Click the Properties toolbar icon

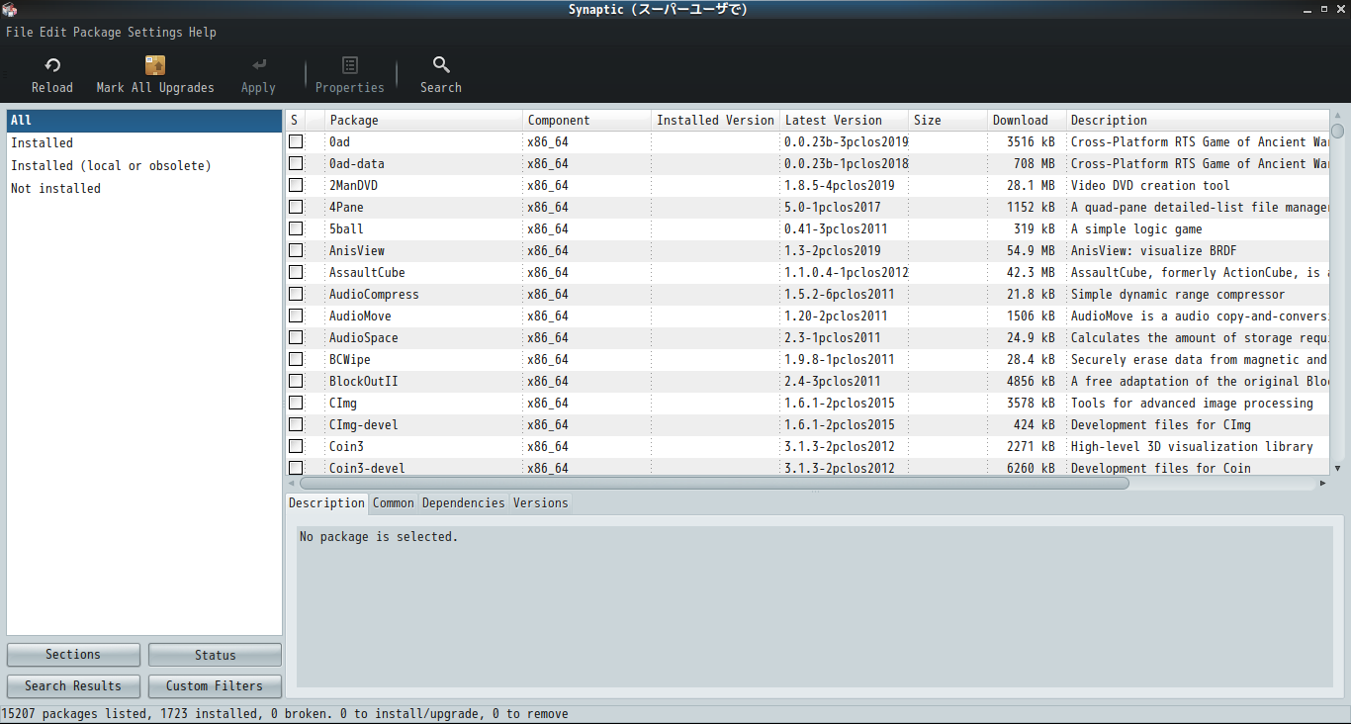[x=349, y=65]
